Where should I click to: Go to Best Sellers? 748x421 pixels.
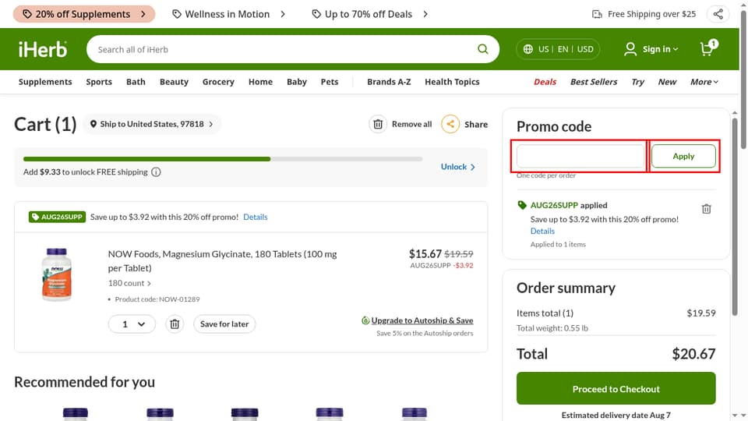594,82
